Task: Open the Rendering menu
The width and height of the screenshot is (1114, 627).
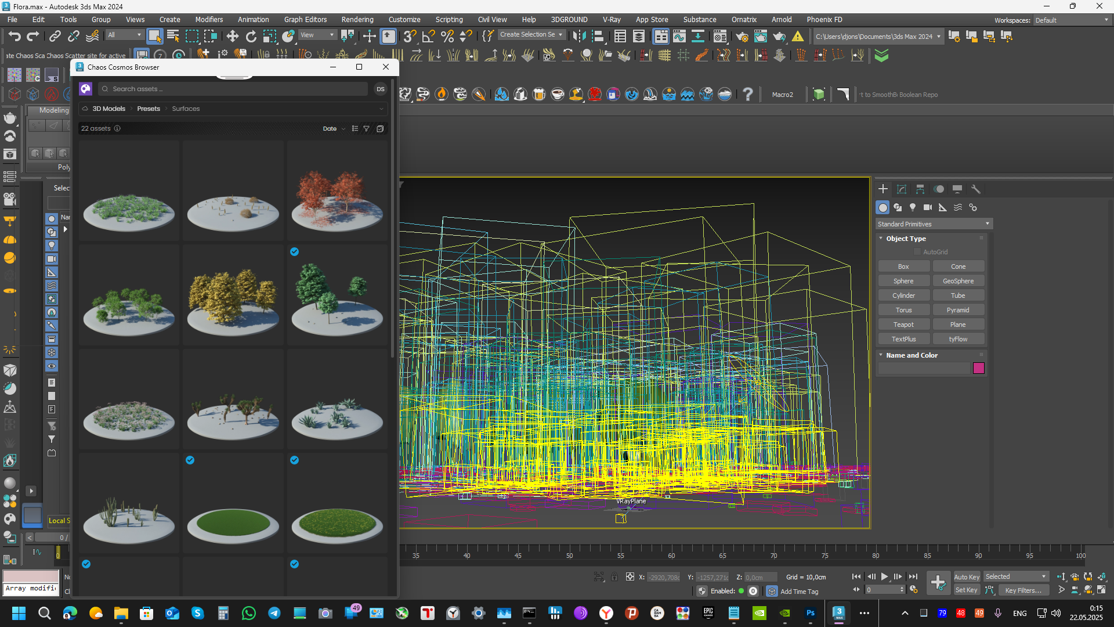Action: 357,20
